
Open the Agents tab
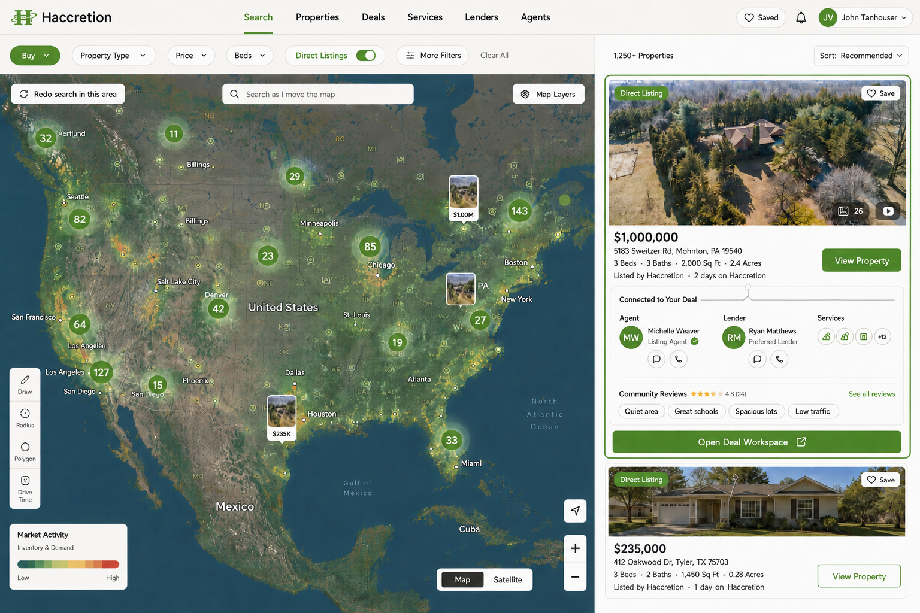point(535,17)
